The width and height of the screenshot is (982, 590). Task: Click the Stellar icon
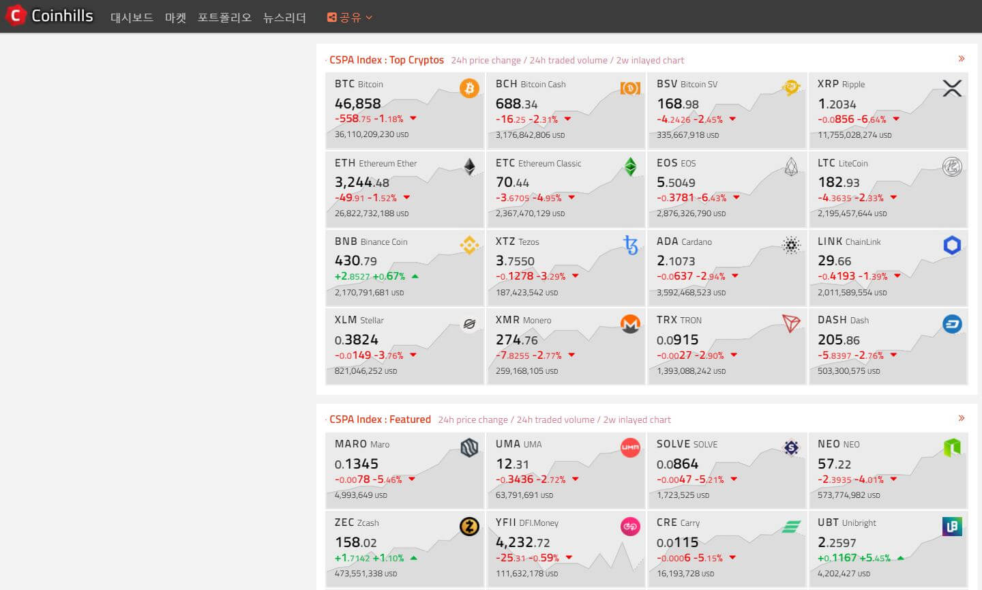click(469, 323)
